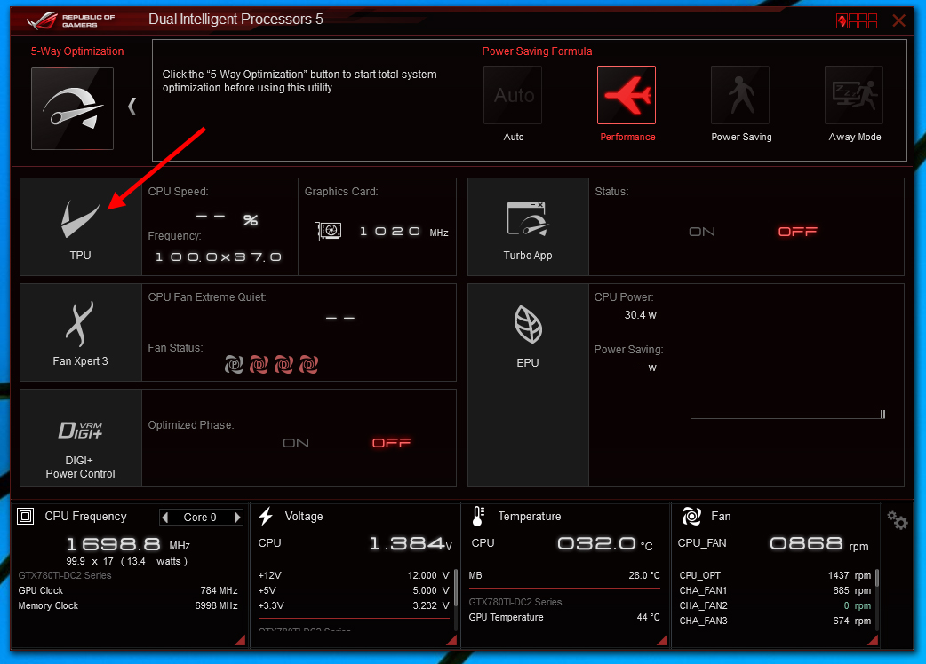The width and height of the screenshot is (926, 664).
Task: Expand Fan panel corner triangle
Action: (873, 640)
